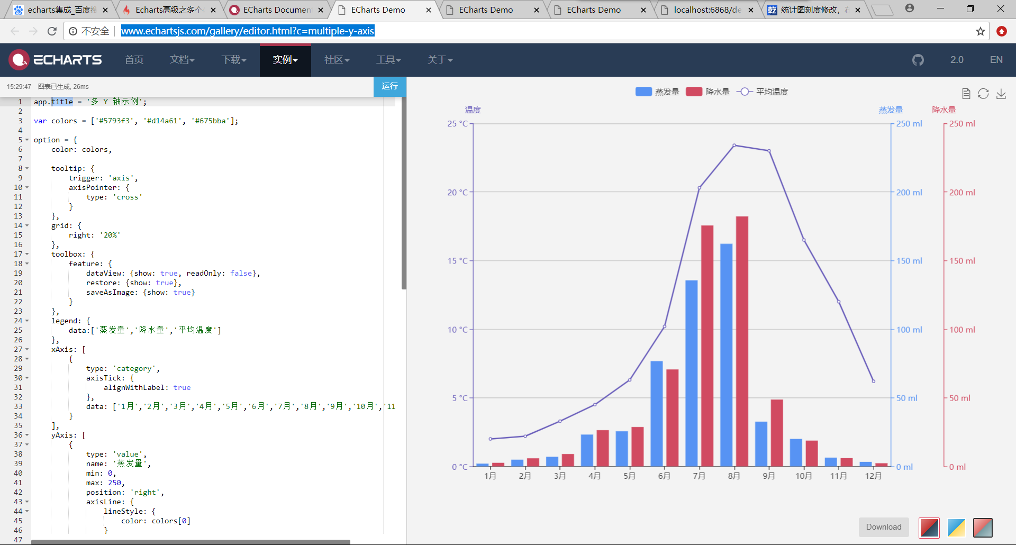Toggle 平均温度 line in chart legend
Viewport: 1016px width, 545px height.
(763, 92)
